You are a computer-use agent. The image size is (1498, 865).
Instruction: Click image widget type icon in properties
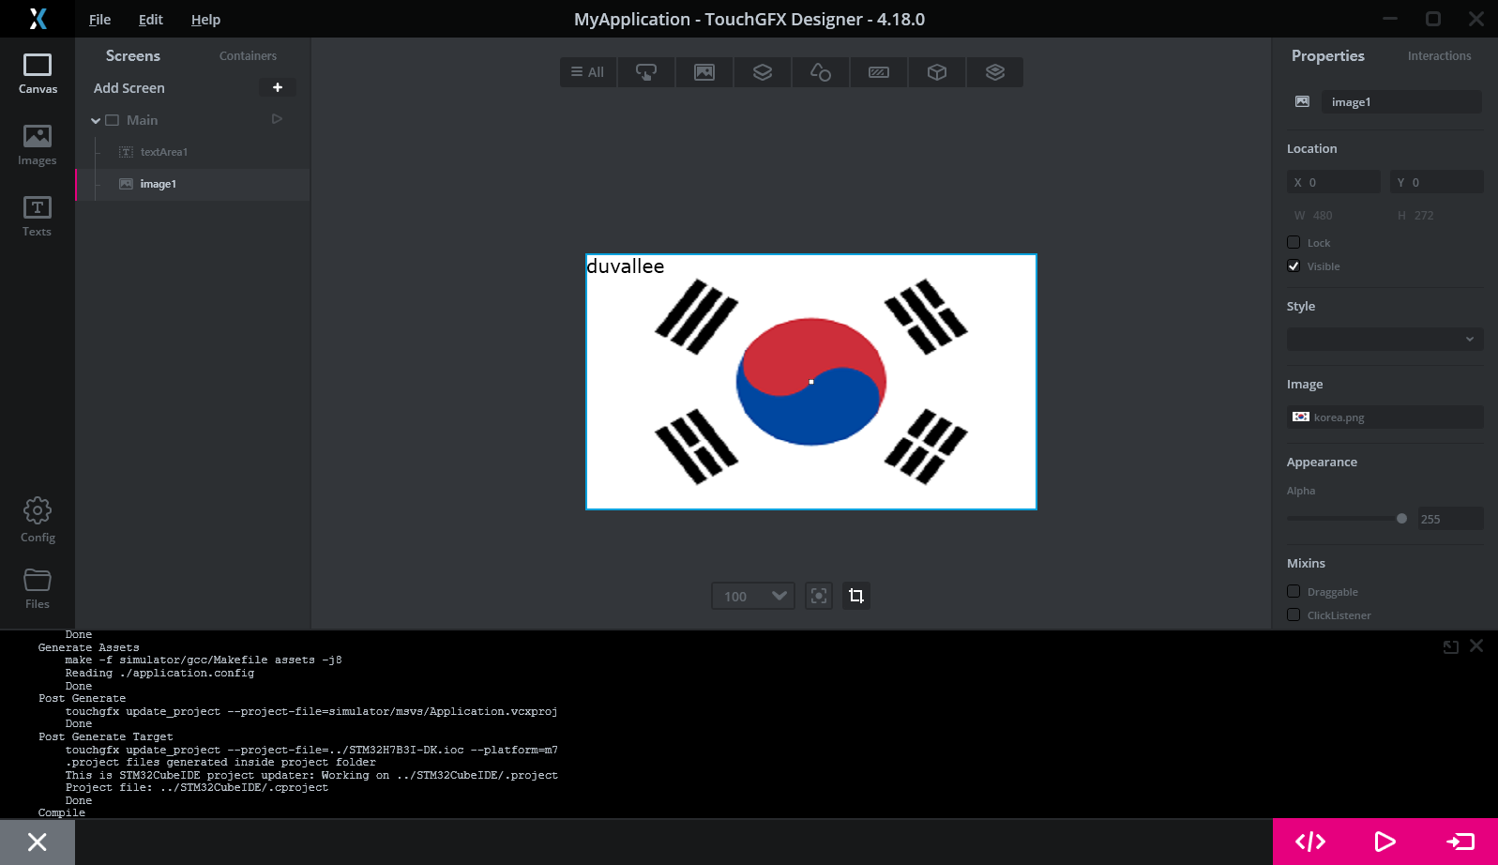(x=1302, y=101)
